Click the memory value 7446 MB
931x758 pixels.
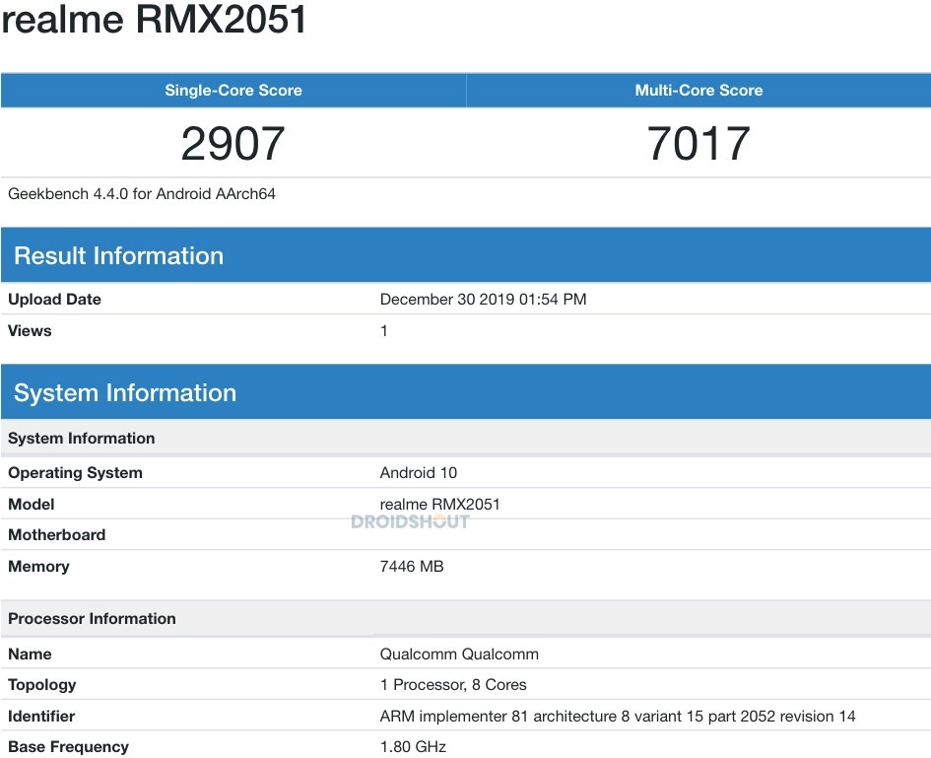pos(412,567)
